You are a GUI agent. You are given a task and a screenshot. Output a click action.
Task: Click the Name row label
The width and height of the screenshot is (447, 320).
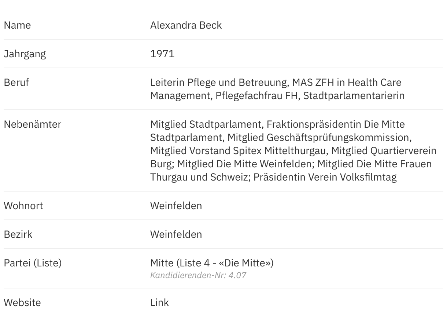(x=17, y=25)
